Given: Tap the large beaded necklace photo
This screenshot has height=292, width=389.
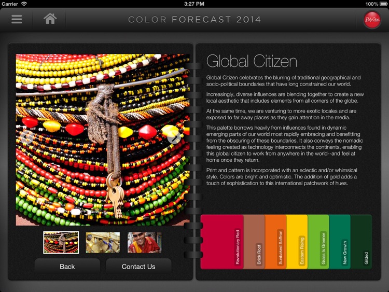Looking at the screenshot, I should [103, 140].
